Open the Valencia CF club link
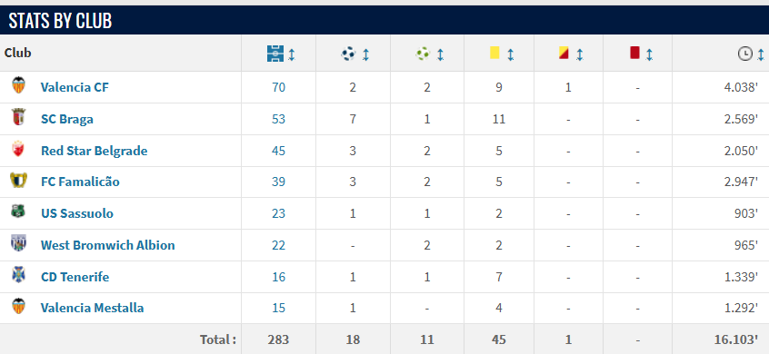 coord(75,88)
